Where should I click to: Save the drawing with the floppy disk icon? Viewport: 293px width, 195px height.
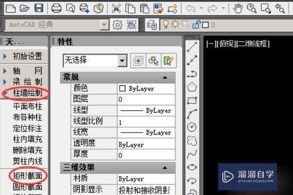tap(39, 8)
